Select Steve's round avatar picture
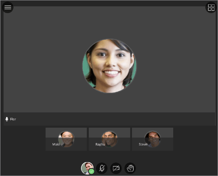This screenshot has width=218, height=176. click(x=153, y=139)
